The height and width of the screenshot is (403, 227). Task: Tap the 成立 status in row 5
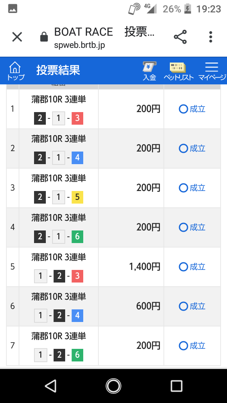pos(192,267)
